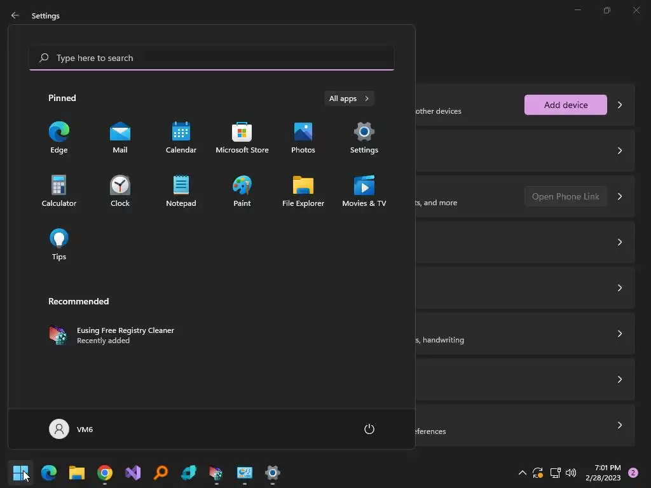Launch the Calculator app
Viewport: 651px width, 488px height.
(59, 191)
